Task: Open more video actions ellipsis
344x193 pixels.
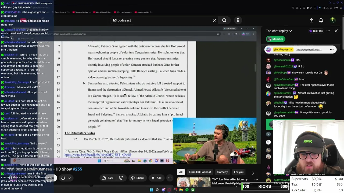Action: point(170,178)
